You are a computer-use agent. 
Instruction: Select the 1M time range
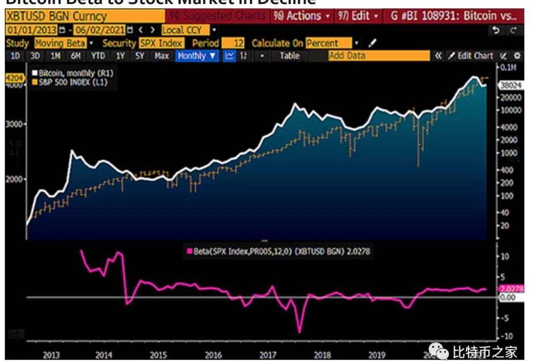[55, 56]
